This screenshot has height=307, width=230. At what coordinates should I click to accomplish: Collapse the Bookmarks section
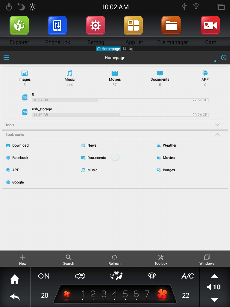[x=217, y=135]
